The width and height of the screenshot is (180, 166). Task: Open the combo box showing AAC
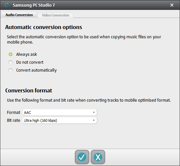60,113
